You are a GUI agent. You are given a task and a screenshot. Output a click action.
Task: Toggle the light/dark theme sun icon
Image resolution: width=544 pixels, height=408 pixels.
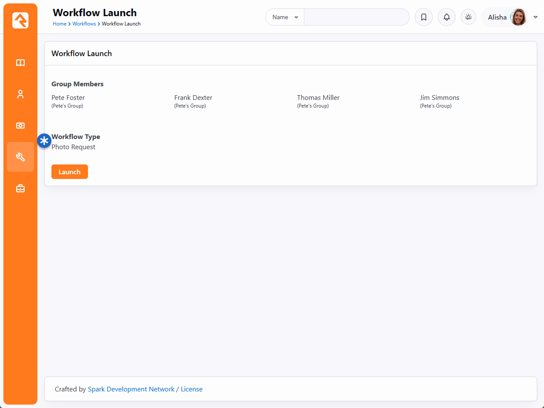pyautogui.click(x=468, y=17)
